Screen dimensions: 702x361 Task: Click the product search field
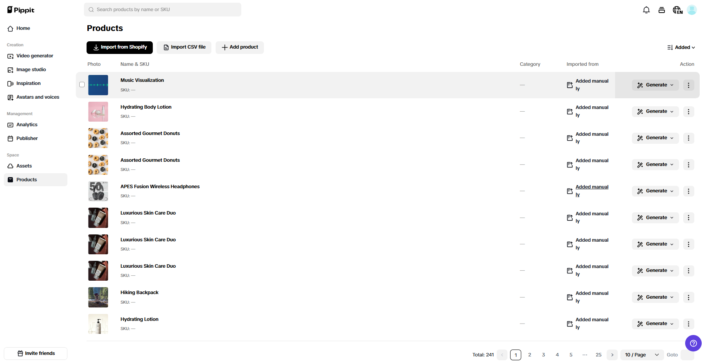[x=162, y=9]
